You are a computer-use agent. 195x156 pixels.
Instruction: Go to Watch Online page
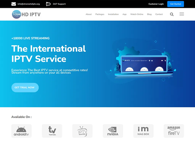pyautogui.click(x=137, y=14)
